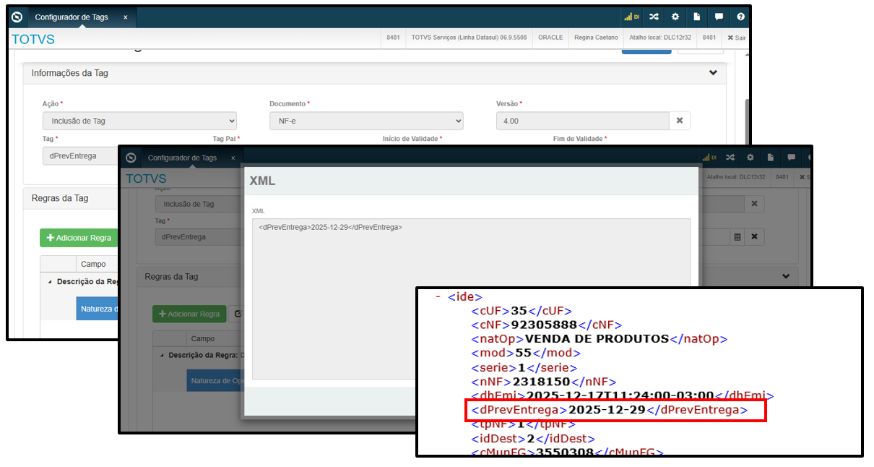Open the connection signal indicator icon in the back window
The height and width of the screenshot is (467, 874).
tap(631, 17)
